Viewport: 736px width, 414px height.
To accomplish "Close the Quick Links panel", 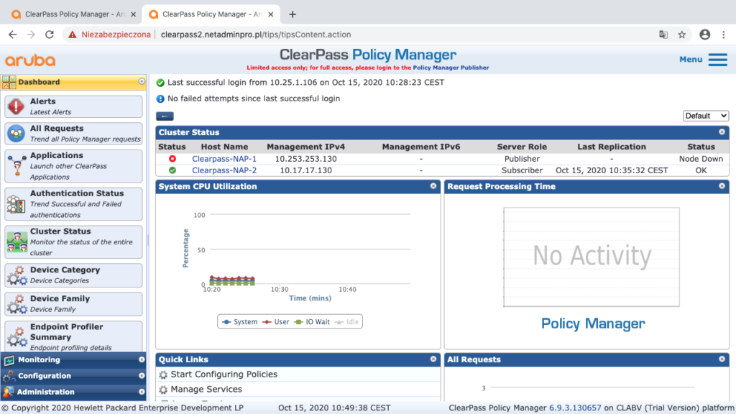I will [433, 359].
